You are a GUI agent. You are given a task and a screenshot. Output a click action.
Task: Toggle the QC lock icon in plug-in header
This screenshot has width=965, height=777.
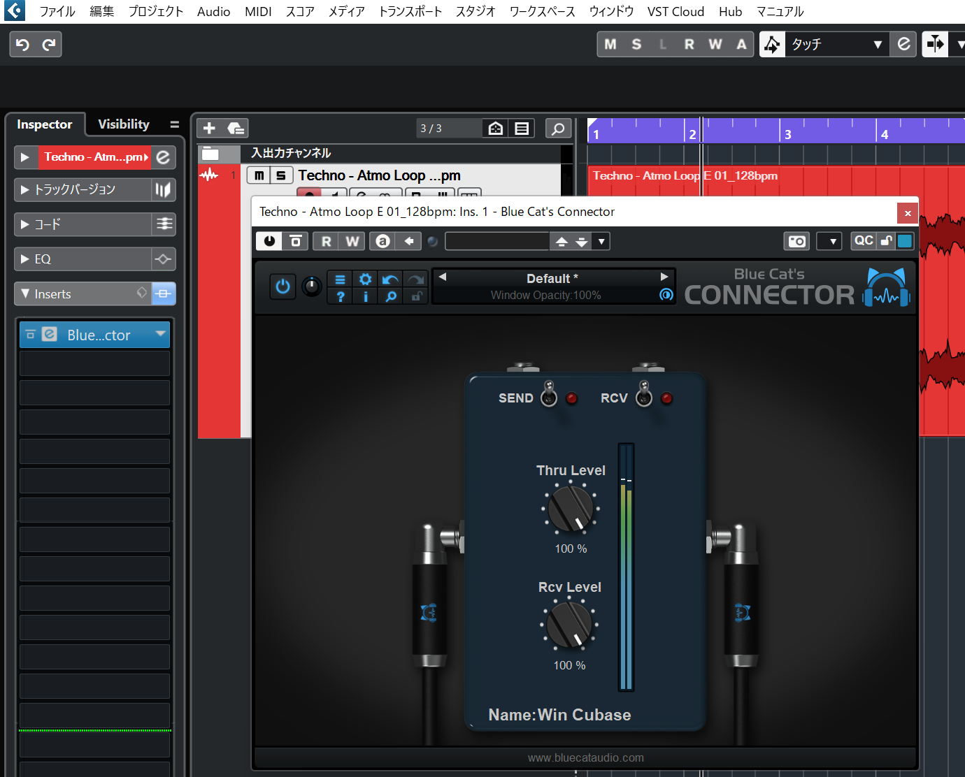(x=886, y=240)
